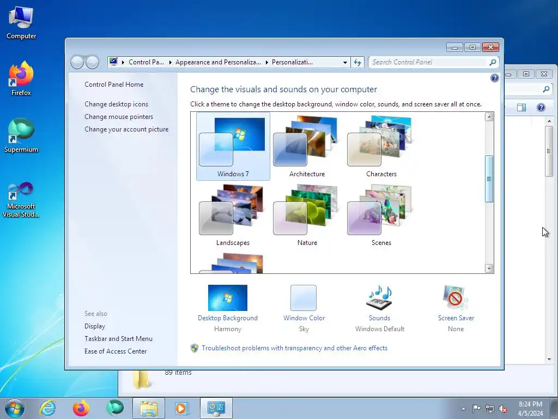Open the Computer desktop icon
The image size is (558, 419).
pos(21,23)
